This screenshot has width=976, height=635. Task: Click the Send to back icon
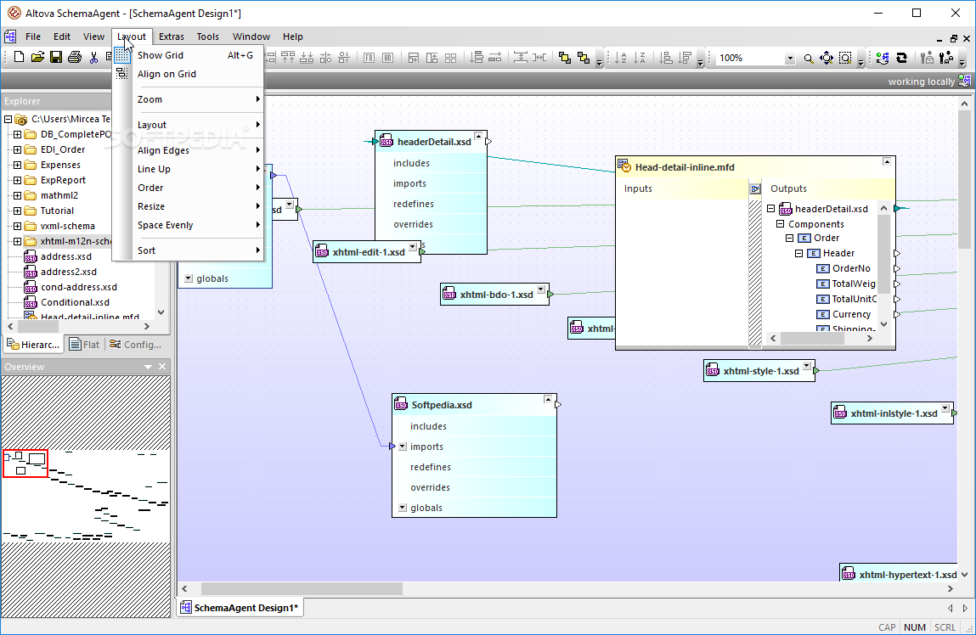tap(584, 58)
